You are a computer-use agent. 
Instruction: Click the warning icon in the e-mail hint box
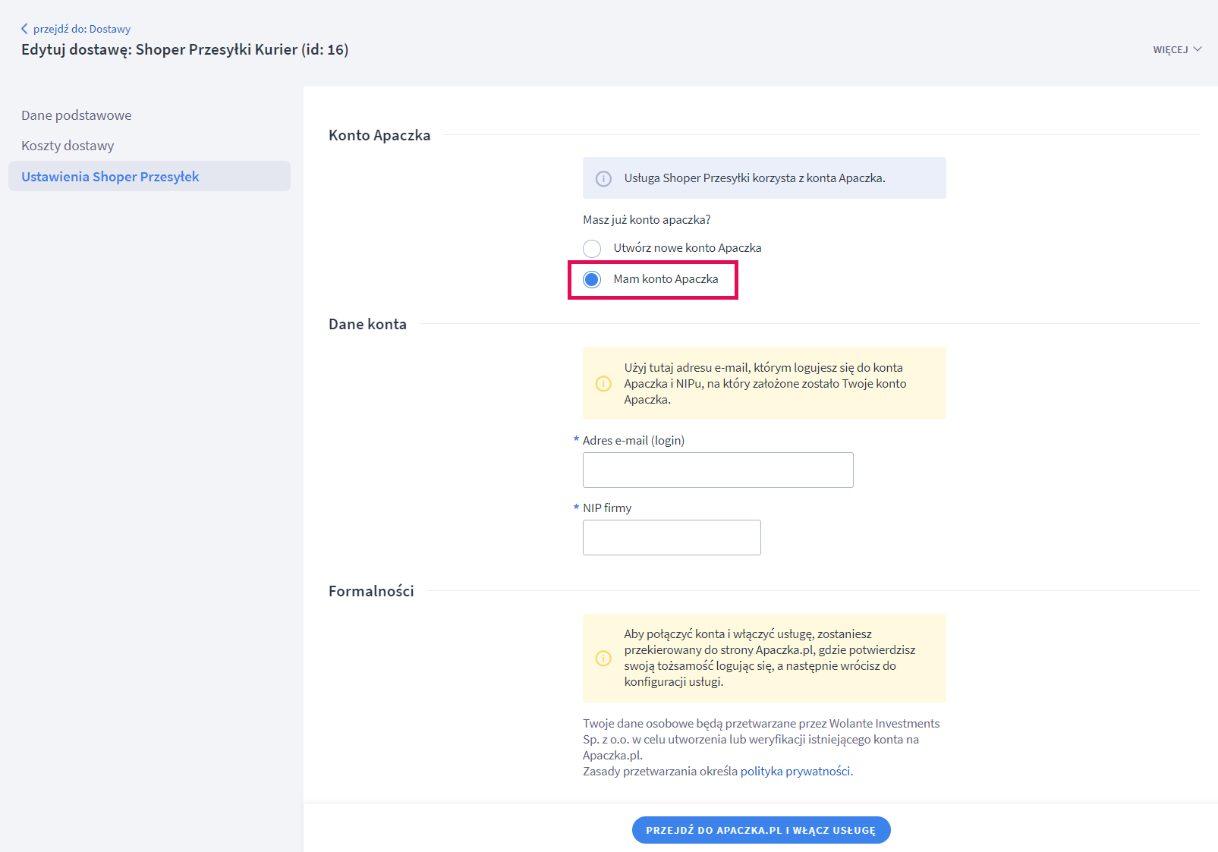603,384
